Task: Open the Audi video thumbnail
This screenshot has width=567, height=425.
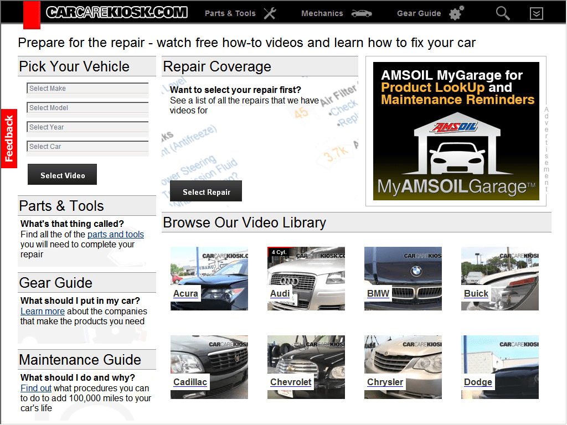Action: [x=306, y=279]
